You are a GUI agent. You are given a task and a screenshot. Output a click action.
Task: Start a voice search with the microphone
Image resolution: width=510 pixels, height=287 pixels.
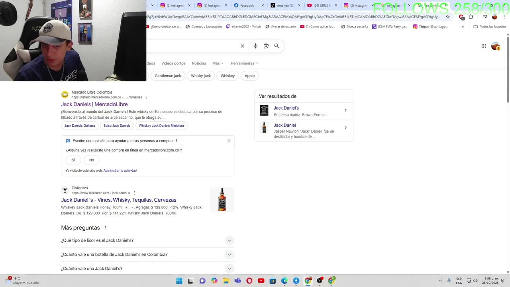[x=255, y=46]
